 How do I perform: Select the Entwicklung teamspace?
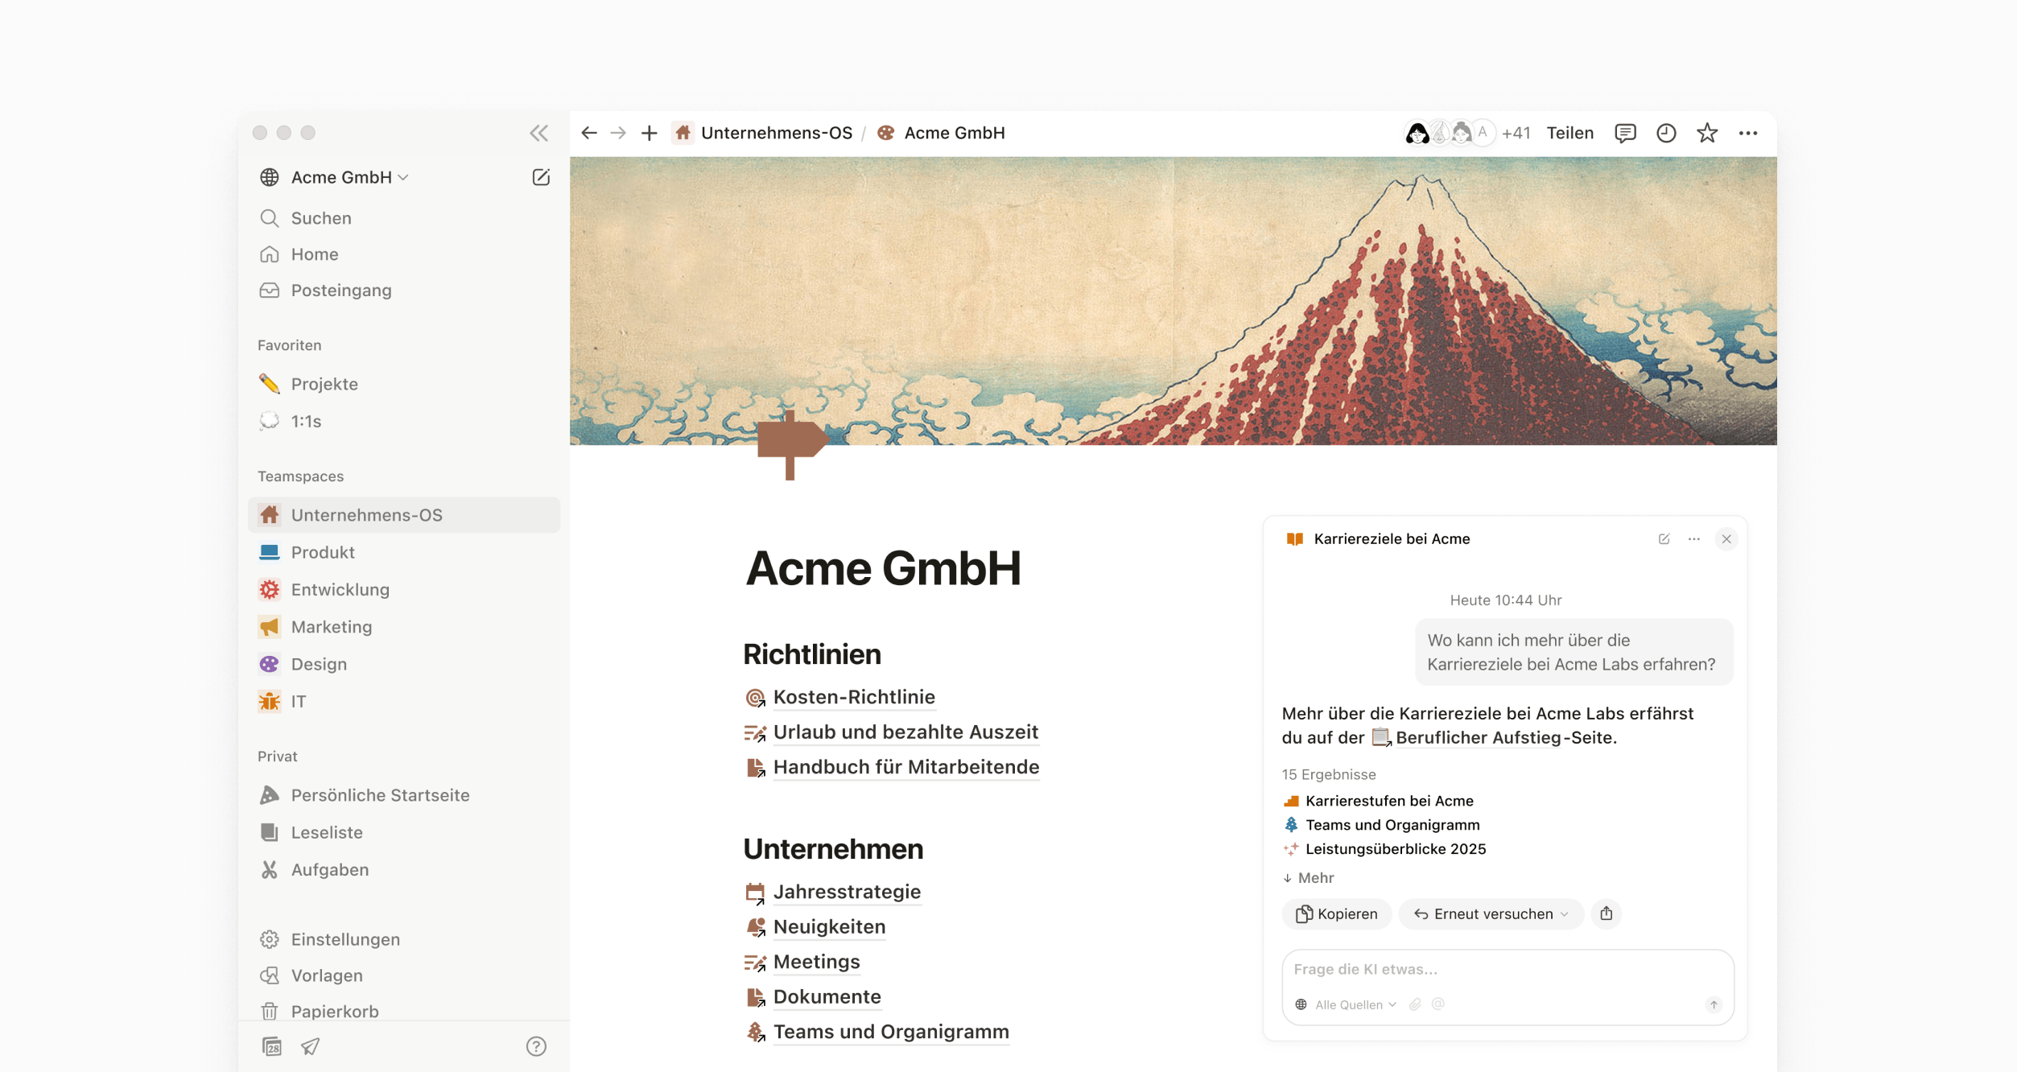404,589
